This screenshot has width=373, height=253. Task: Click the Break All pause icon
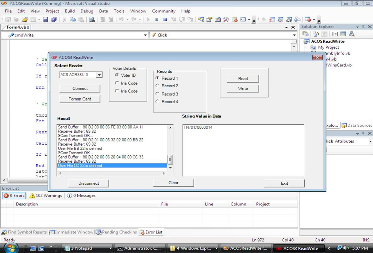157,20
